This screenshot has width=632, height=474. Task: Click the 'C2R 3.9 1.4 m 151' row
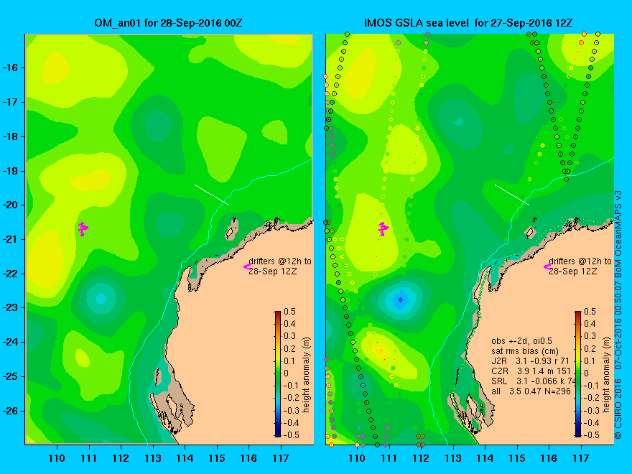click(531, 371)
